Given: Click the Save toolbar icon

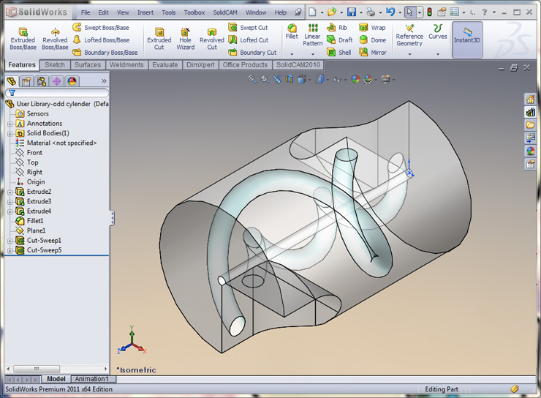Looking at the screenshot, I should coord(351,12).
